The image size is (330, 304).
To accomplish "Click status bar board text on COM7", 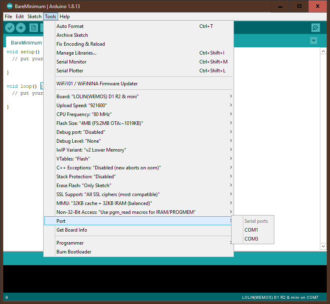I will click(x=280, y=297).
